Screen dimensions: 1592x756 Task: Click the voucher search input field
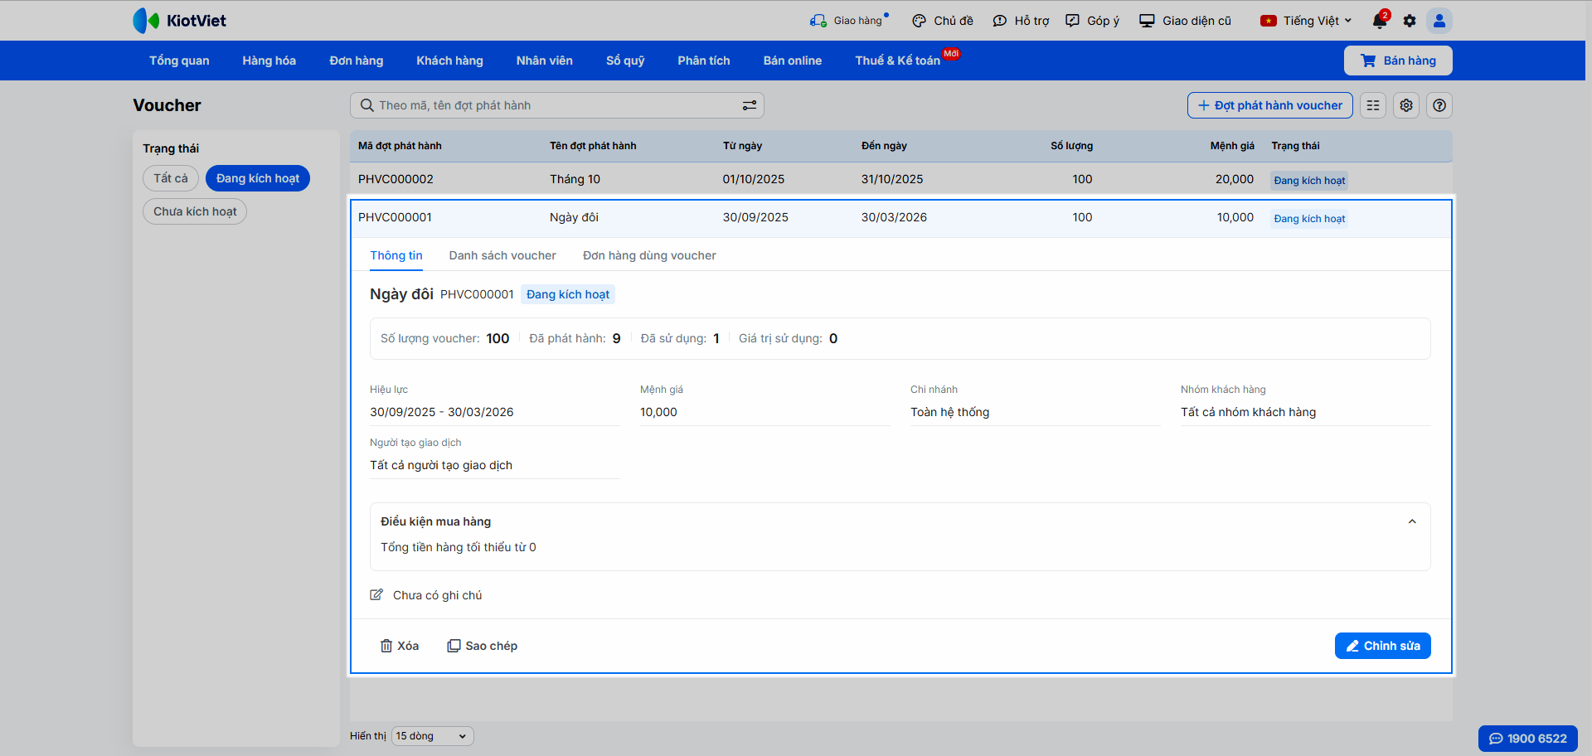tap(547, 105)
